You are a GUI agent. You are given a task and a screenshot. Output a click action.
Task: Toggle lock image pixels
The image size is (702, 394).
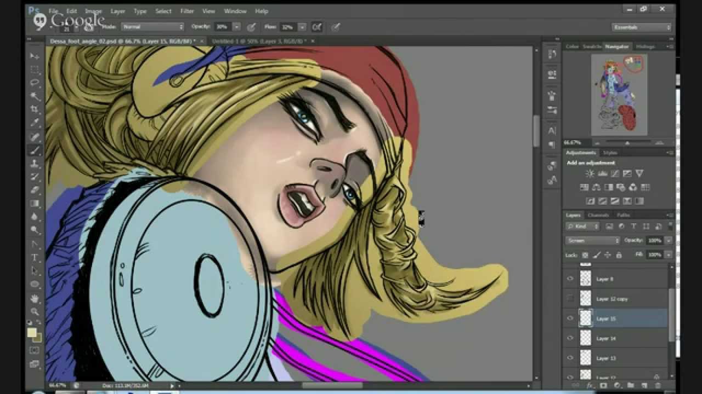597,255
